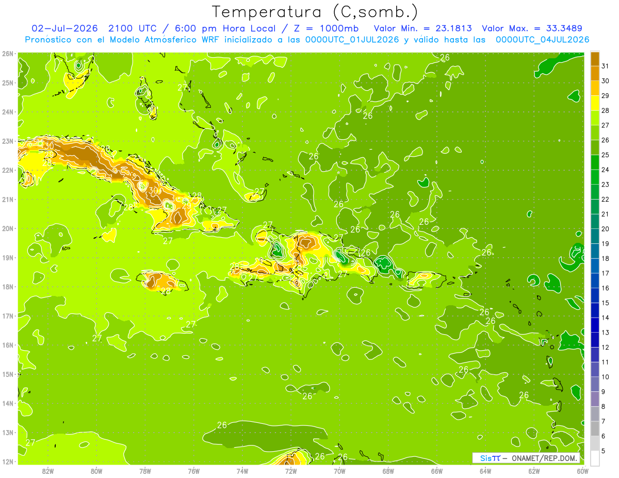
Task: Select the valid-until time "0000UTC_04JUL2026"
Action: [x=542, y=39]
